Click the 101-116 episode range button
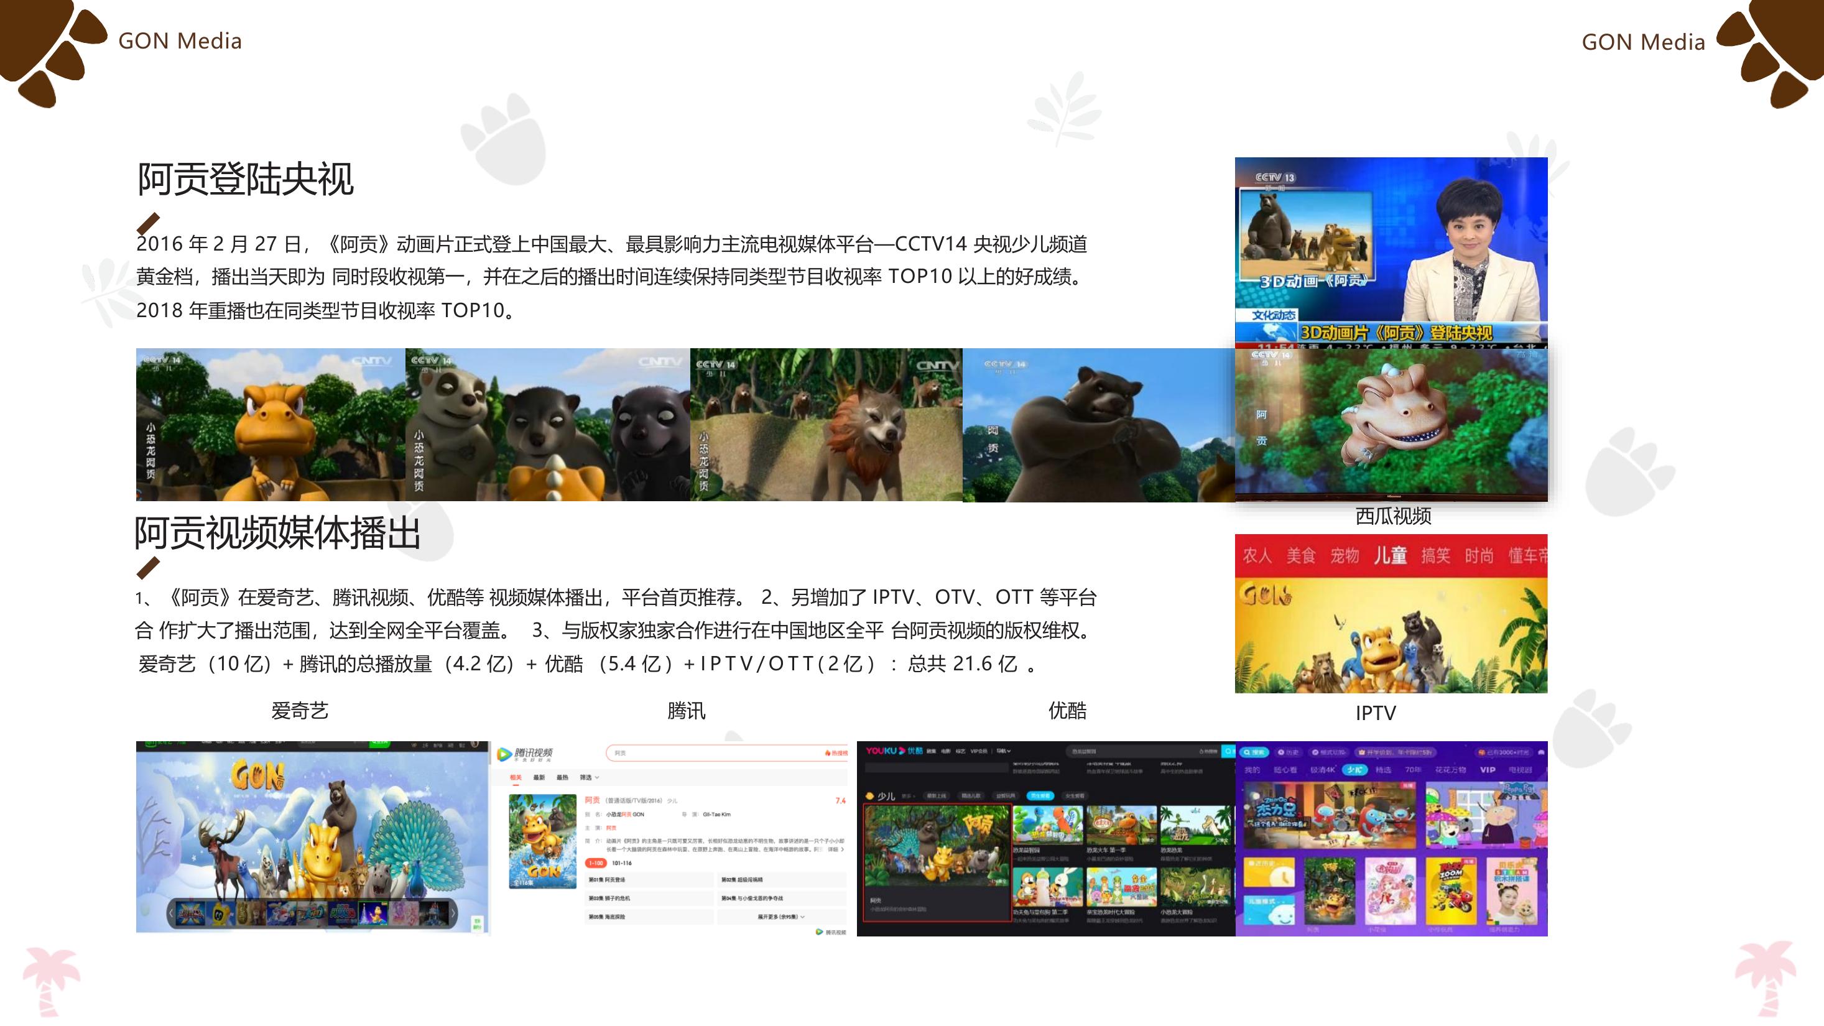This screenshot has width=1824, height=1026. (x=623, y=863)
